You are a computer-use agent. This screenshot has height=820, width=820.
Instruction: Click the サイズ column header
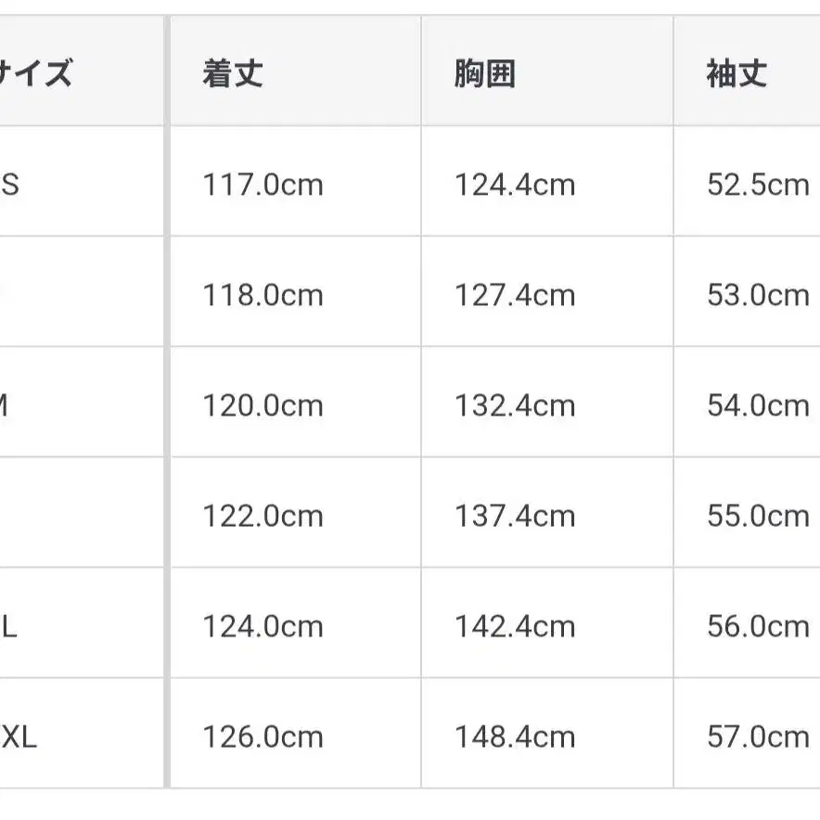[37, 73]
